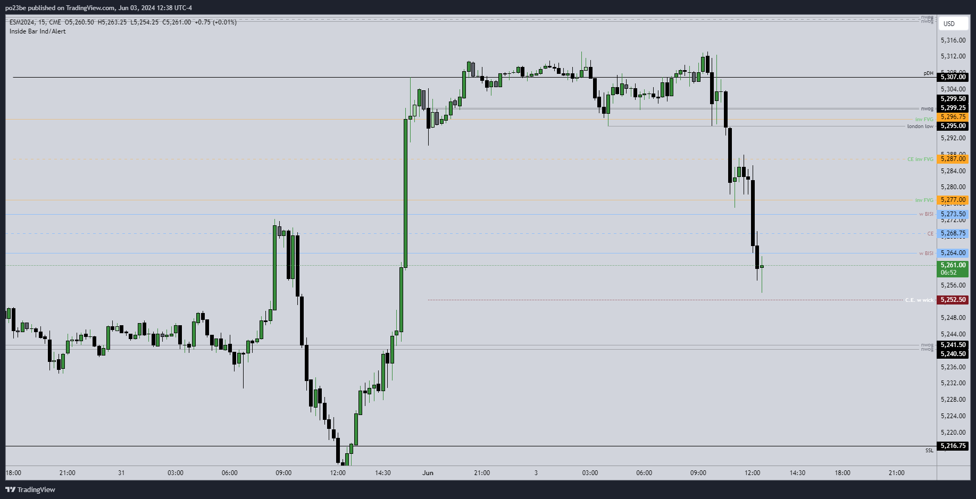Click the "london low" line text label
The image size is (976, 499).
click(920, 126)
